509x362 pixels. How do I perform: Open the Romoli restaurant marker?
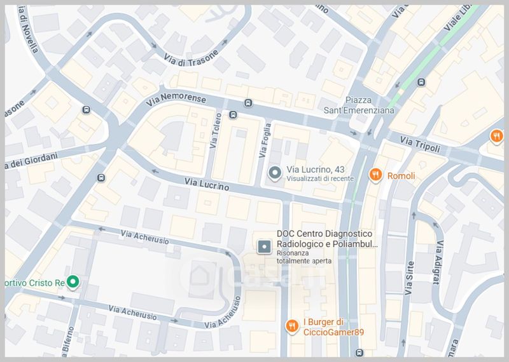tap(375, 175)
